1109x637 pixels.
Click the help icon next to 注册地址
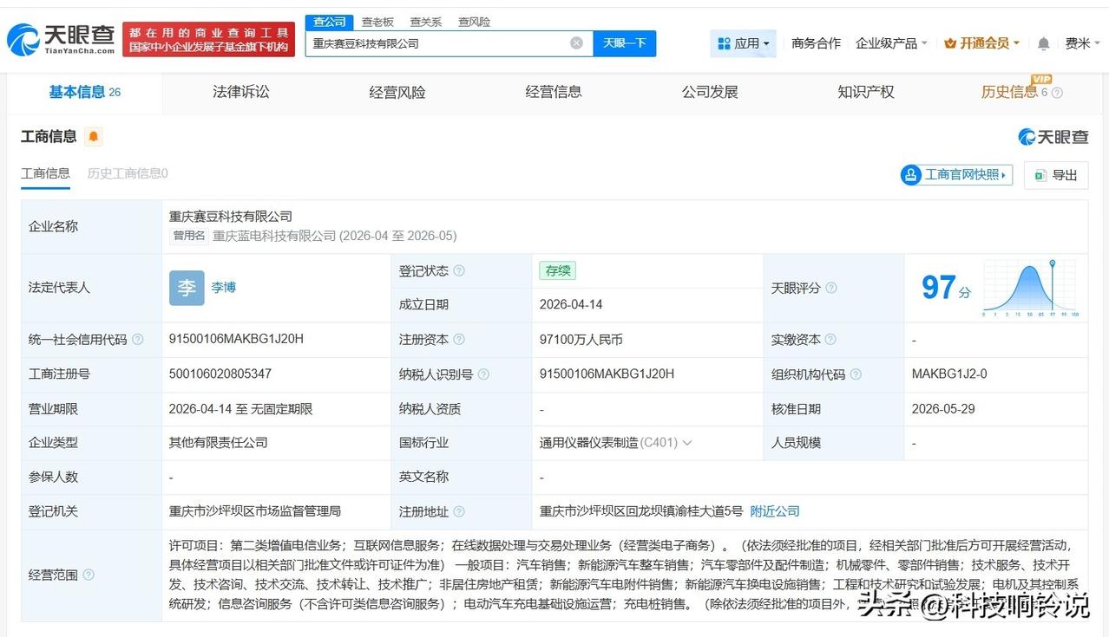point(459,512)
